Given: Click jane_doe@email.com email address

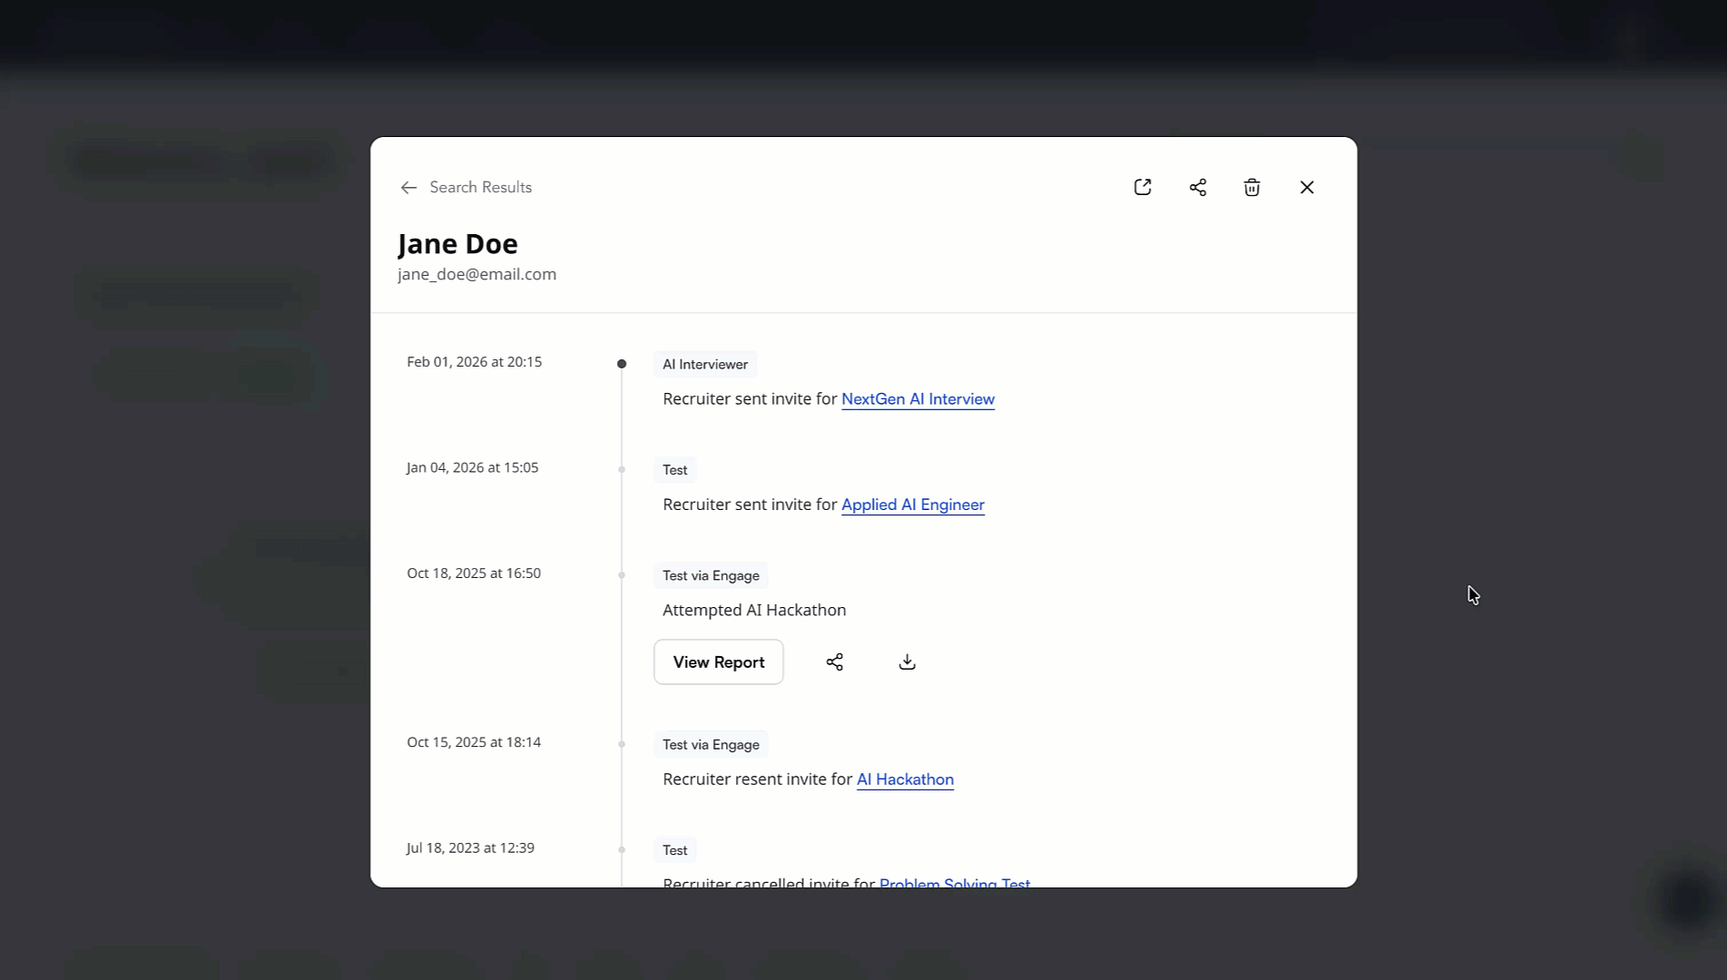Looking at the screenshot, I should (476, 273).
